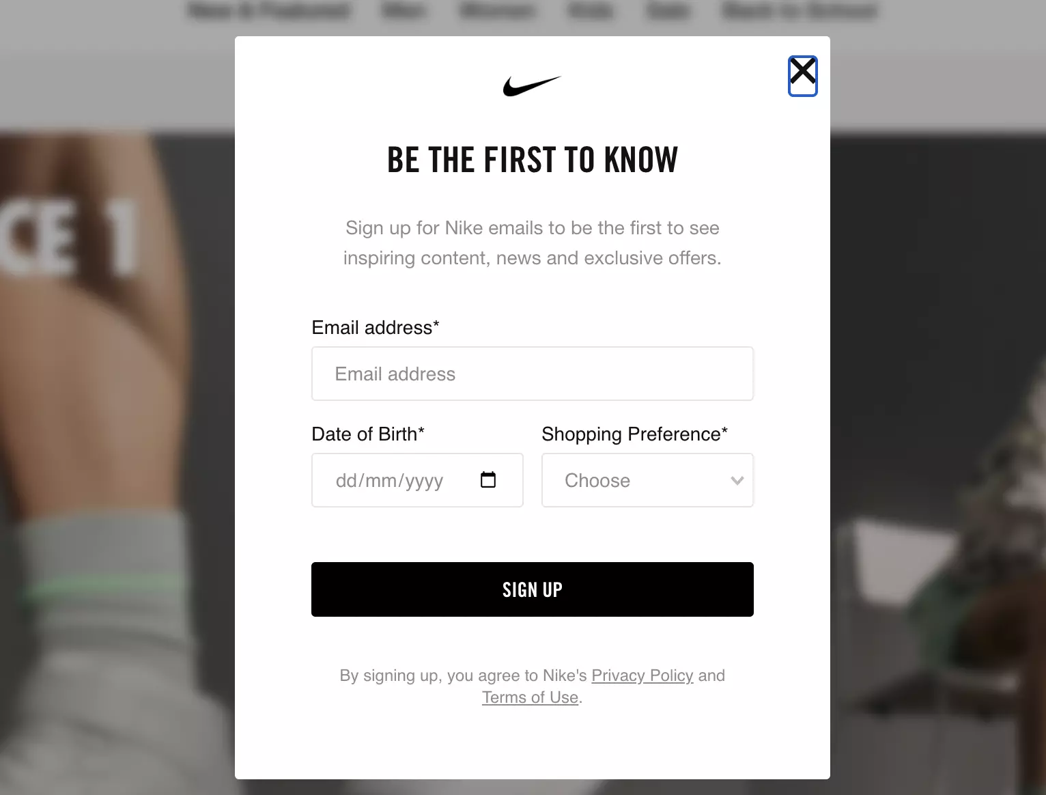Open the blurred rightmost "Back to School" nav item
This screenshot has height=795, width=1046.
coord(799,11)
